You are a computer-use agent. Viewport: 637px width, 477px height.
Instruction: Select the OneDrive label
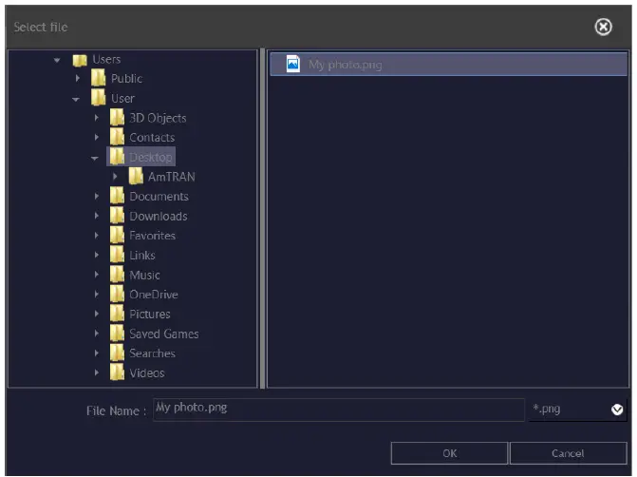pos(154,295)
